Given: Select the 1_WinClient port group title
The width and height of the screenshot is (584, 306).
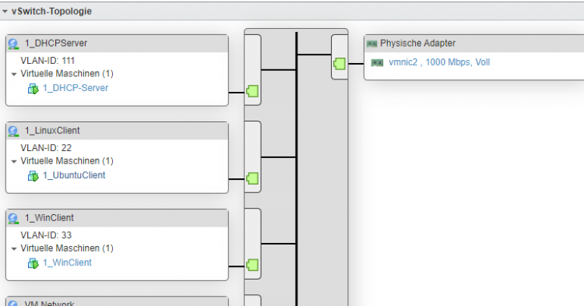Looking at the screenshot, I should tap(49, 218).
